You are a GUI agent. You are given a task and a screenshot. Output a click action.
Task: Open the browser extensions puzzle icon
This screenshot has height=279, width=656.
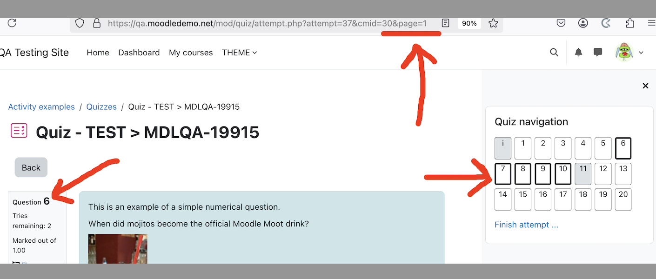[x=630, y=23]
